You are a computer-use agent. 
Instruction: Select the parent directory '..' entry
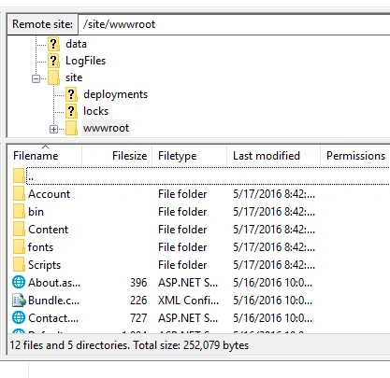[199, 176]
